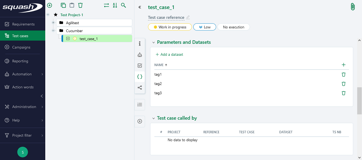Image resolution: width=362 pixels, height=160 pixels.
Task: Click Add a dataset link
Action: [x=169, y=54]
